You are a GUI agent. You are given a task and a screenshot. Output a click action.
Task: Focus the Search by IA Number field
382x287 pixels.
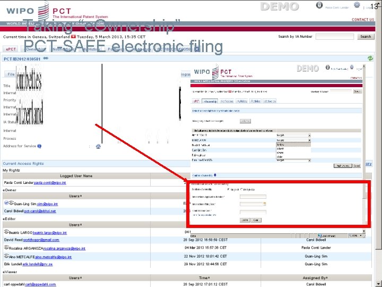click(335, 37)
